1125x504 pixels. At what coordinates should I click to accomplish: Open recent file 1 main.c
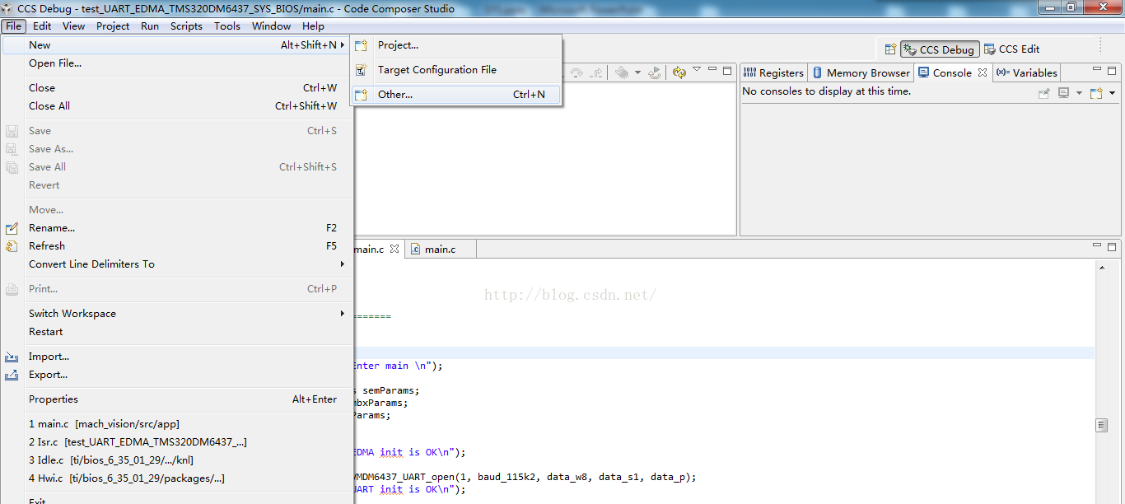click(x=177, y=424)
